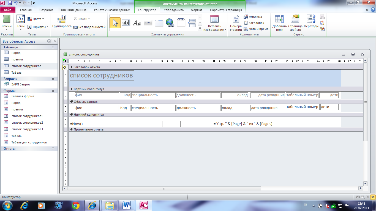Expand the controls gallery more arrow
This screenshot has width=376, height=211.
click(x=200, y=28)
